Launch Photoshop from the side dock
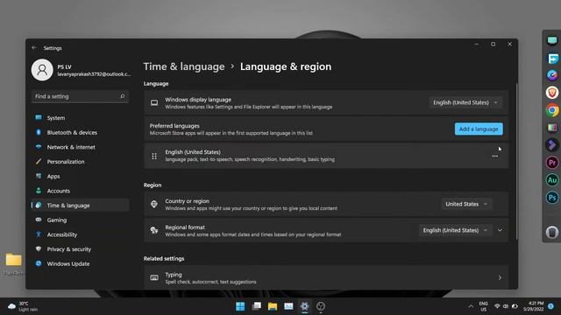The image size is (561, 315). click(552, 198)
